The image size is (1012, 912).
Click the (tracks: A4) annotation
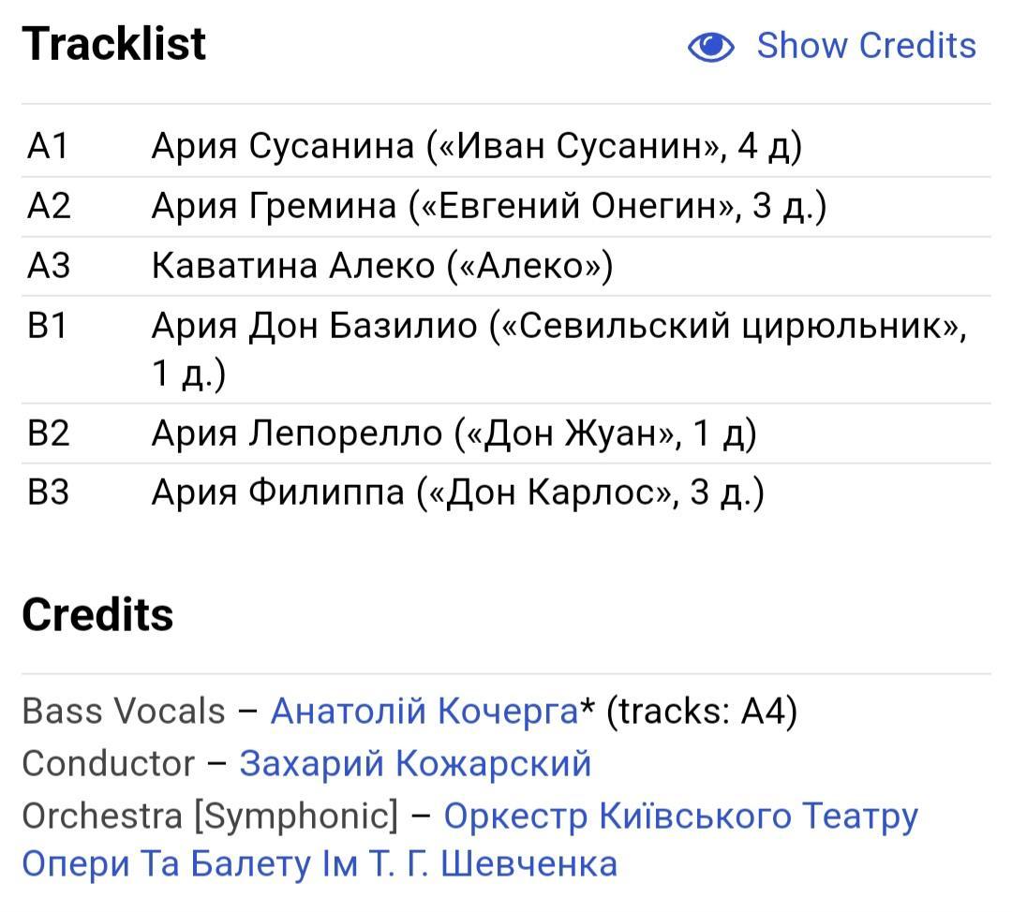(x=702, y=712)
